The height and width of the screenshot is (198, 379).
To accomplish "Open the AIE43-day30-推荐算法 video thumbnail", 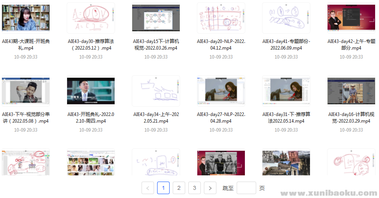I will click(x=91, y=18).
